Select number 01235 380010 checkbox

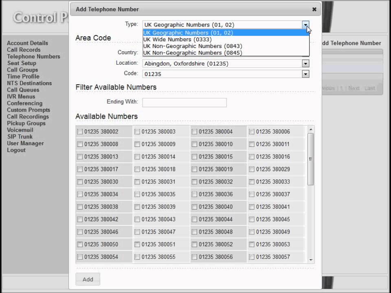pos(195,144)
